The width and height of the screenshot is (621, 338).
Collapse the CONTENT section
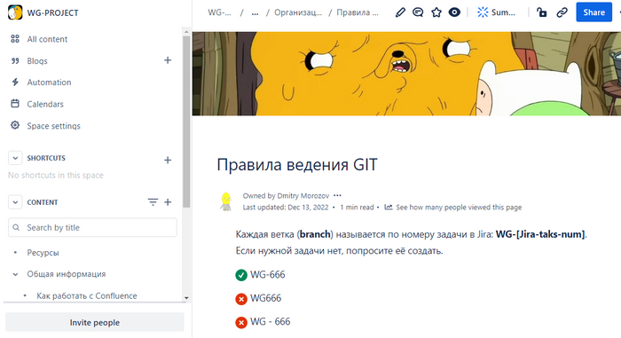[15, 202]
